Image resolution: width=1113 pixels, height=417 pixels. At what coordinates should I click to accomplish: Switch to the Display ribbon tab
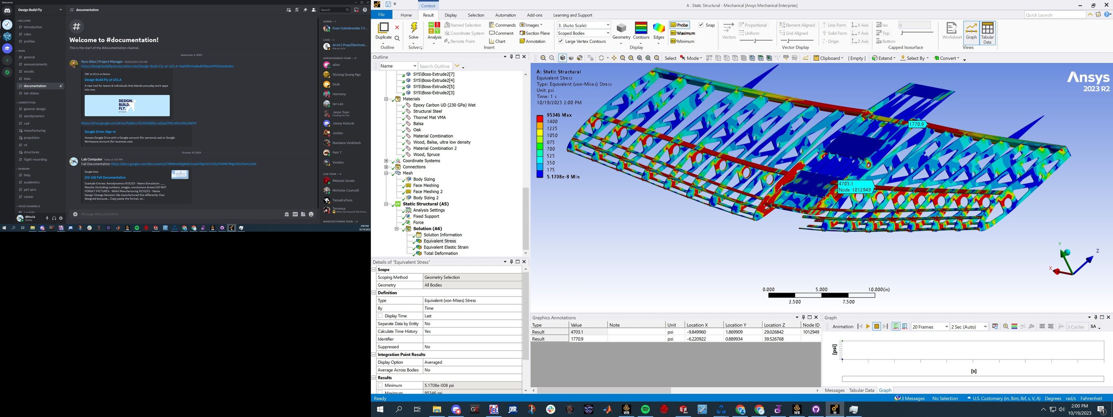click(450, 15)
